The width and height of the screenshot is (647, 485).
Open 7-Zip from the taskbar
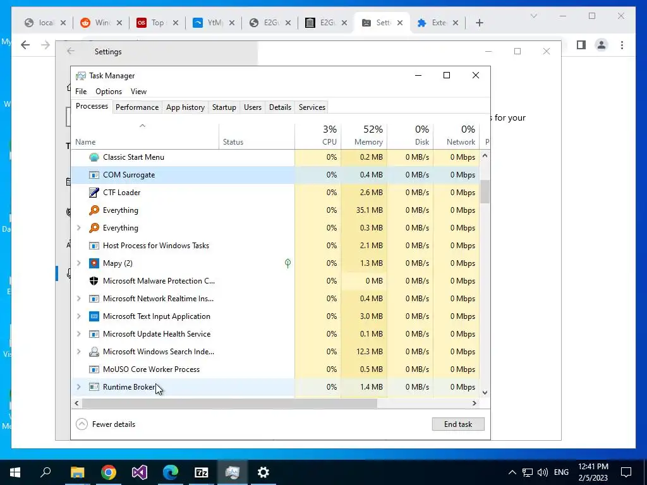pos(202,472)
